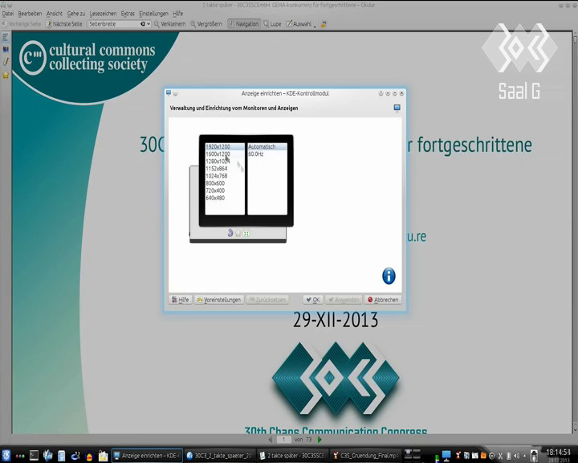Select the Auswahl selection tool
This screenshot has width=578, height=463.
click(299, 24)
